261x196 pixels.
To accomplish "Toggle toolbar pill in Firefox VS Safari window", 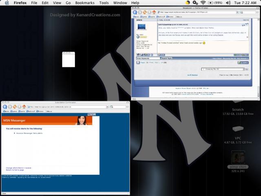I will [258, 8].
